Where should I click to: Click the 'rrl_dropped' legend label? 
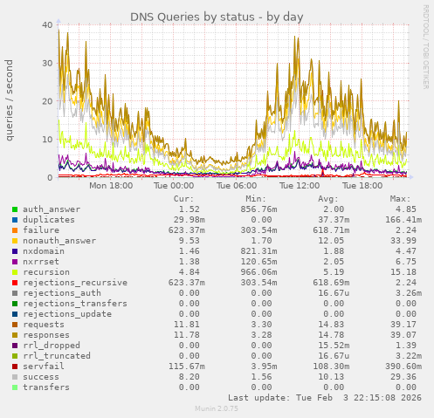pos(52,346)
